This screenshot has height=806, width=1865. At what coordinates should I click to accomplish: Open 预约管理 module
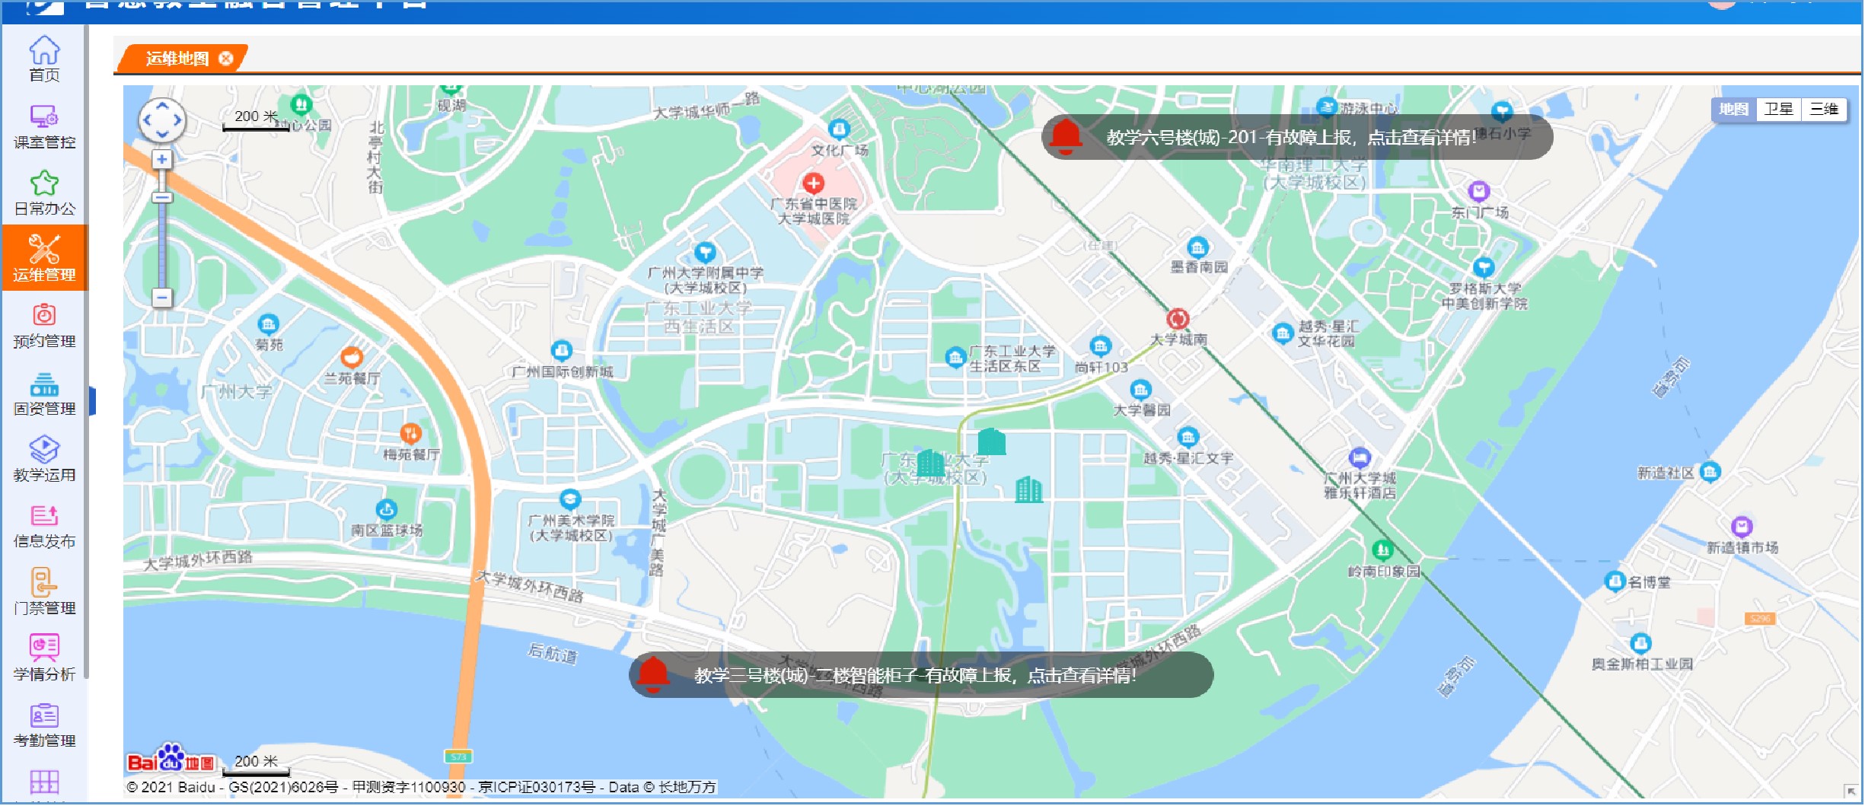click(44, 326)
